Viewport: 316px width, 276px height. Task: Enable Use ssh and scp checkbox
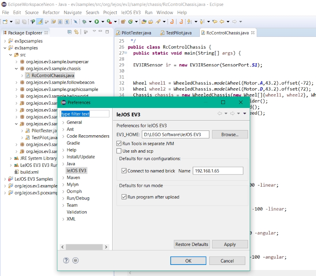click(119, 151)
